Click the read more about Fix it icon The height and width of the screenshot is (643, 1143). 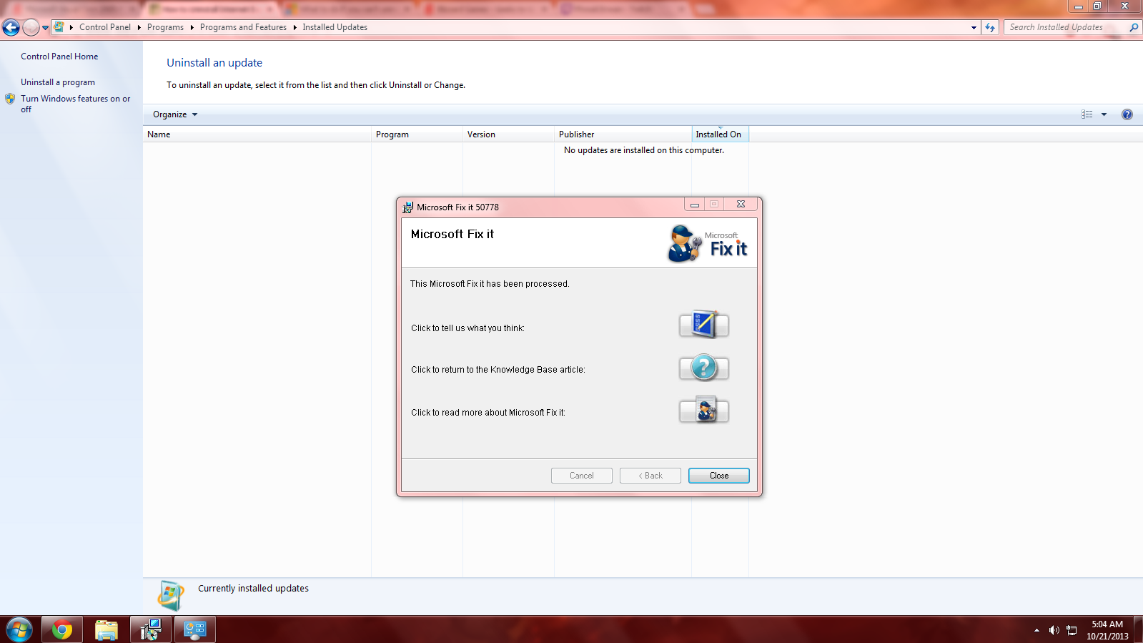pyautogui.click(x=703, y=411)
